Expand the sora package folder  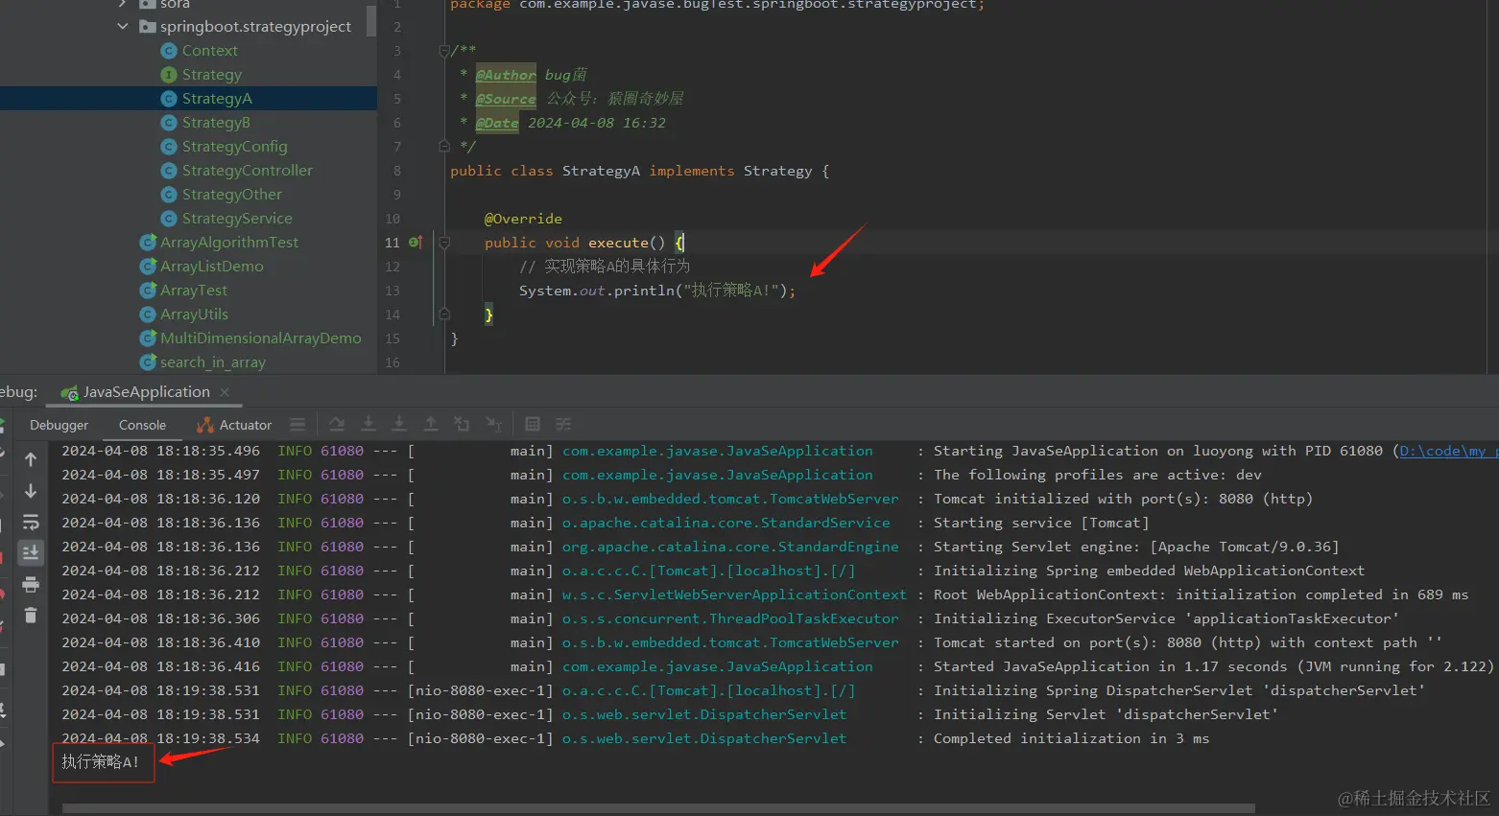(x=123, y=4)
